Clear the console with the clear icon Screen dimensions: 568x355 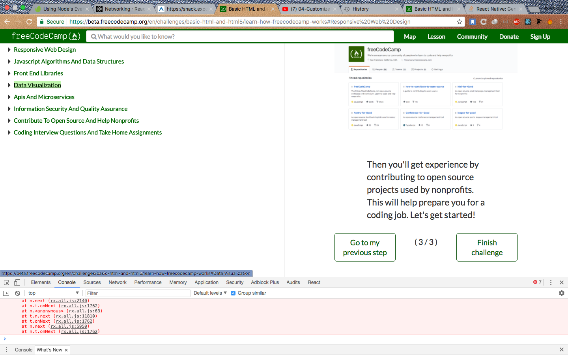tap(18, 293)
